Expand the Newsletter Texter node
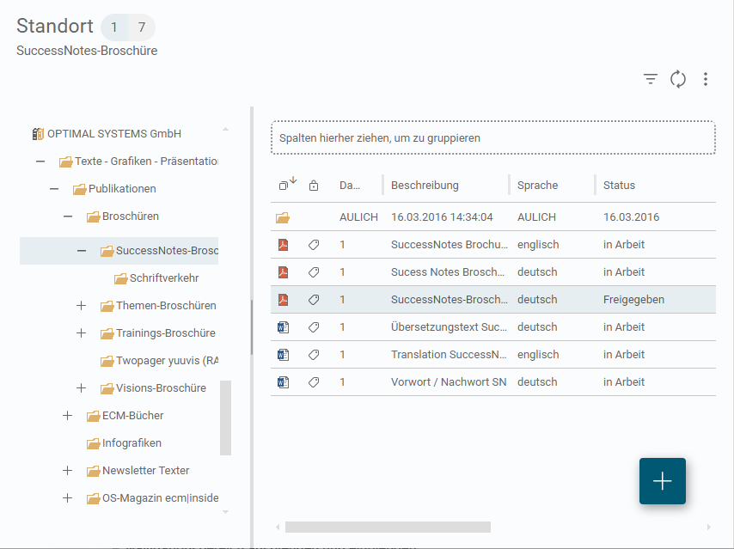This screenshot has height=549, width=734. click(68, 471)
